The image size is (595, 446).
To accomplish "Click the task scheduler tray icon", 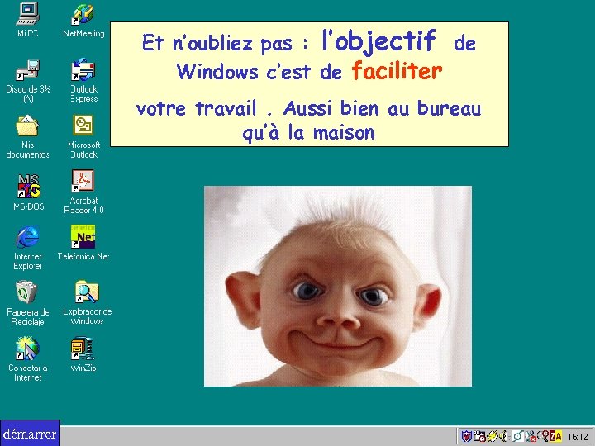I will 479,436.
